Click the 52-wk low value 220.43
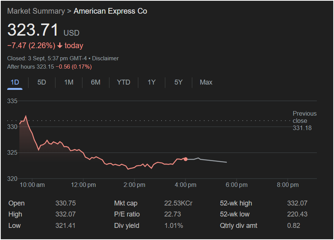 pyautogui.click(x=297, y=214)
